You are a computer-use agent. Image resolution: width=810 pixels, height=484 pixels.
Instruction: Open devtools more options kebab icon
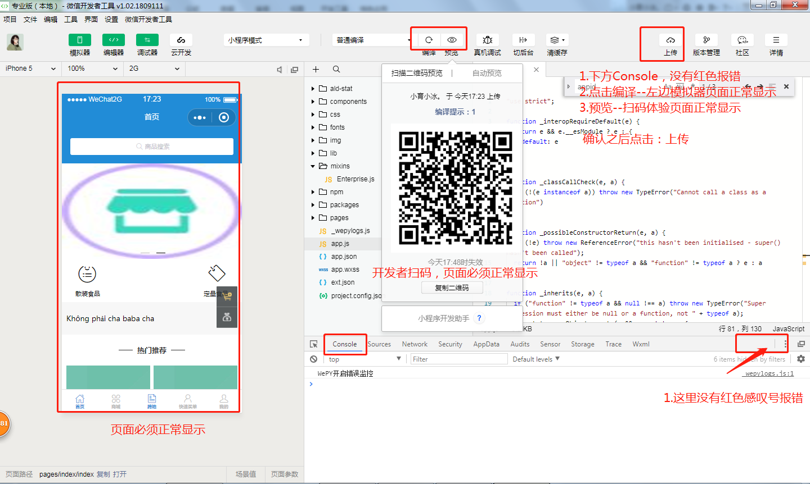click(786, 344)
